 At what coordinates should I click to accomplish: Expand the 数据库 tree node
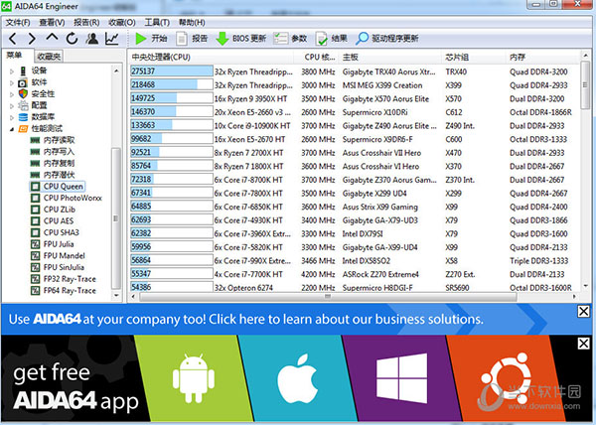pyautogui.click(x=12, y=117)
